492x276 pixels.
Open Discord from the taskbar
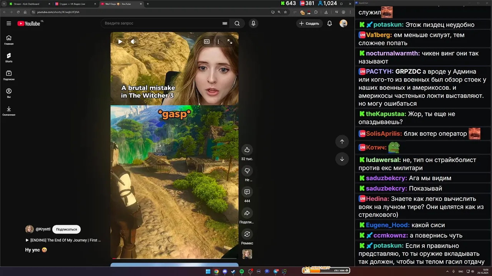click(x=225, y=271)
